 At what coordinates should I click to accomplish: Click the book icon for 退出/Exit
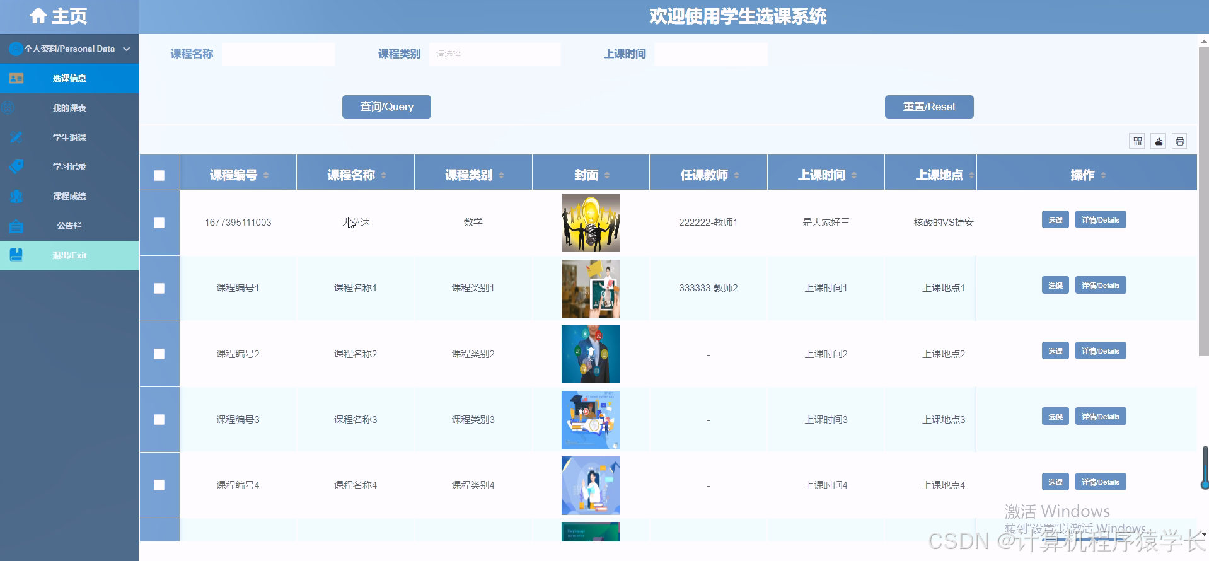pyautogui.click(x=16, y=255)
